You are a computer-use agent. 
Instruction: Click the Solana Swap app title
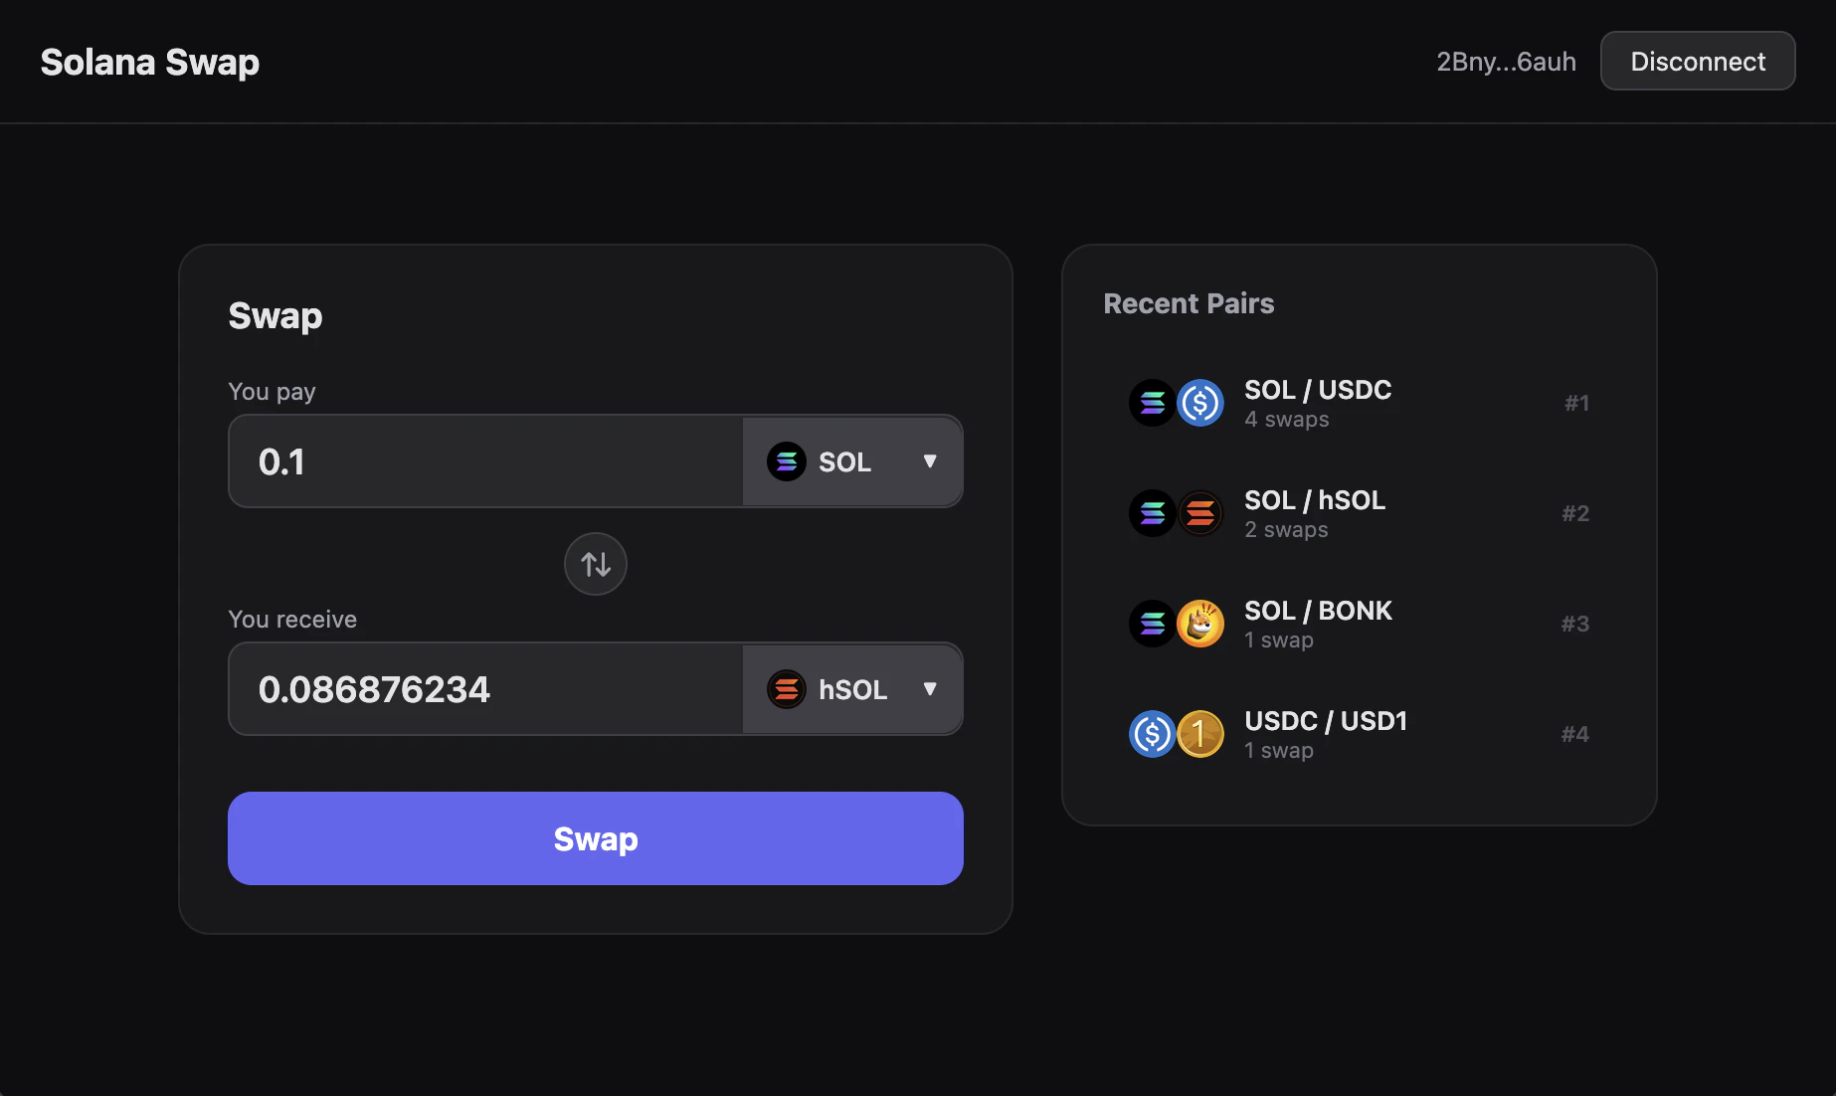pos(149,62)
